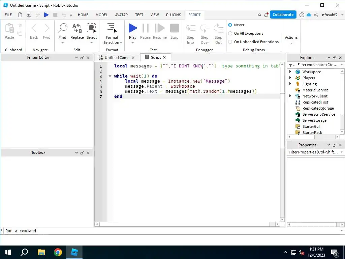Switch to the VIEW ribbon tab
The image size is (345, 259).
point(154,15)
